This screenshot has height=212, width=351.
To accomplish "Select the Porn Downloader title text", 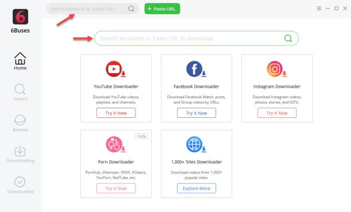I will pos(116,162).
